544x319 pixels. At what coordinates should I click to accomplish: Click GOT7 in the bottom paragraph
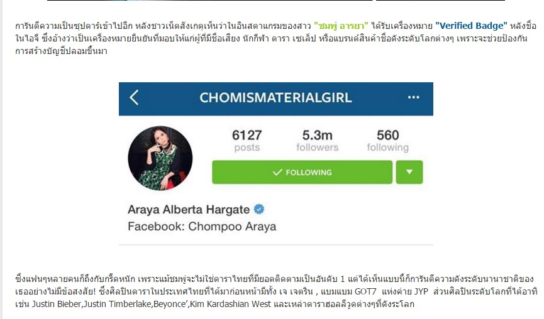coord(365,291)
